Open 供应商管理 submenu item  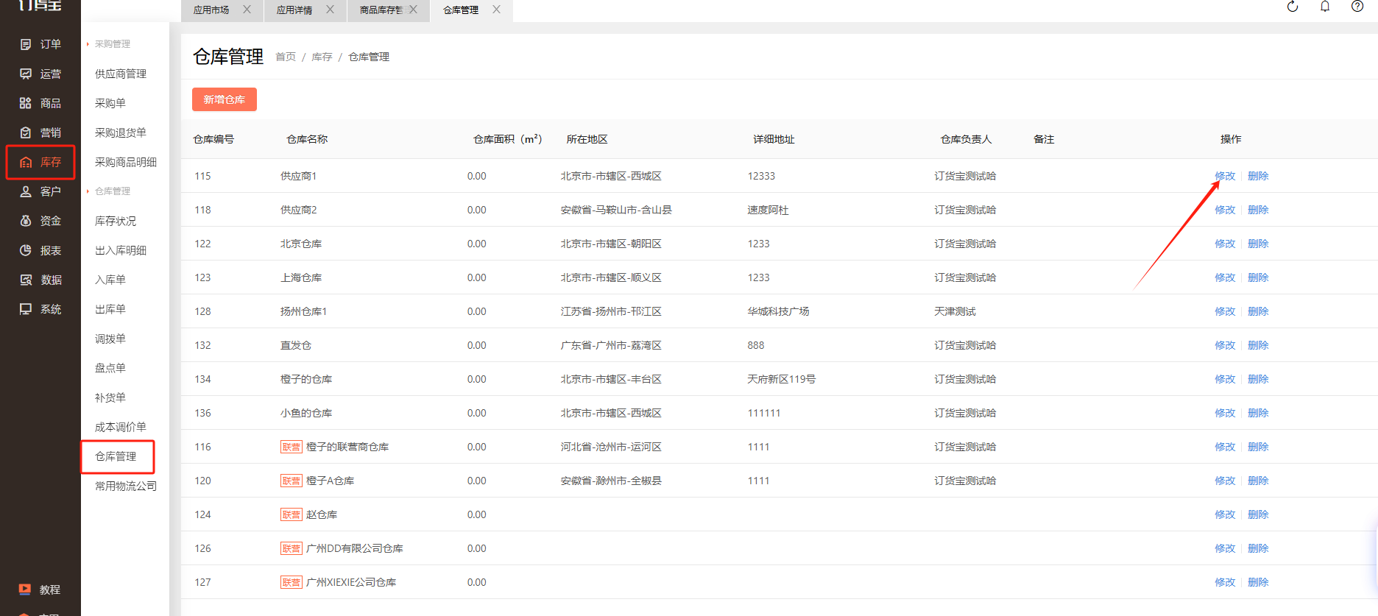[x=121, y=74]
